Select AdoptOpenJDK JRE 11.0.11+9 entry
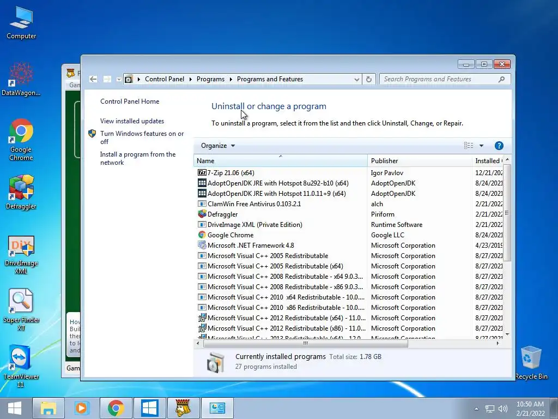This screenshot has width=558, height=419. click(x=350, y=194)
